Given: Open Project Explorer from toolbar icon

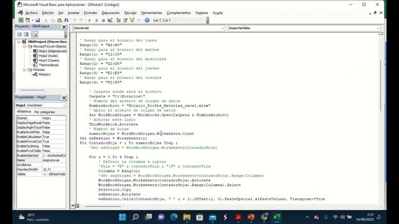Looking at the screenshot, I should click(118, 21).
